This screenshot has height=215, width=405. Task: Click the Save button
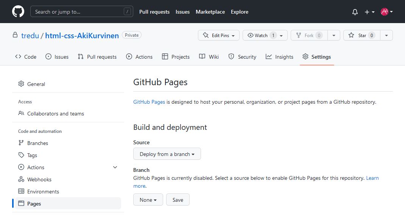[178, 200]
